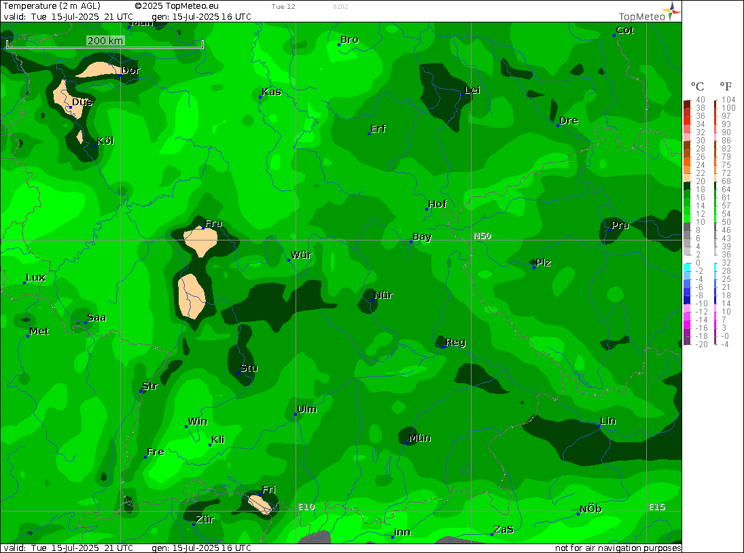Click the N50 latitude label

point(482,236)
